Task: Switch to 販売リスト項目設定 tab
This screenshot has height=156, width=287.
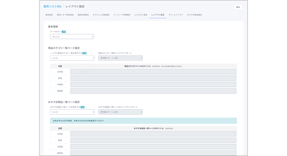Action: pos(65,15)
